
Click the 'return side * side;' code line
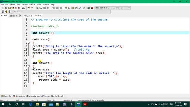[55, 80]
